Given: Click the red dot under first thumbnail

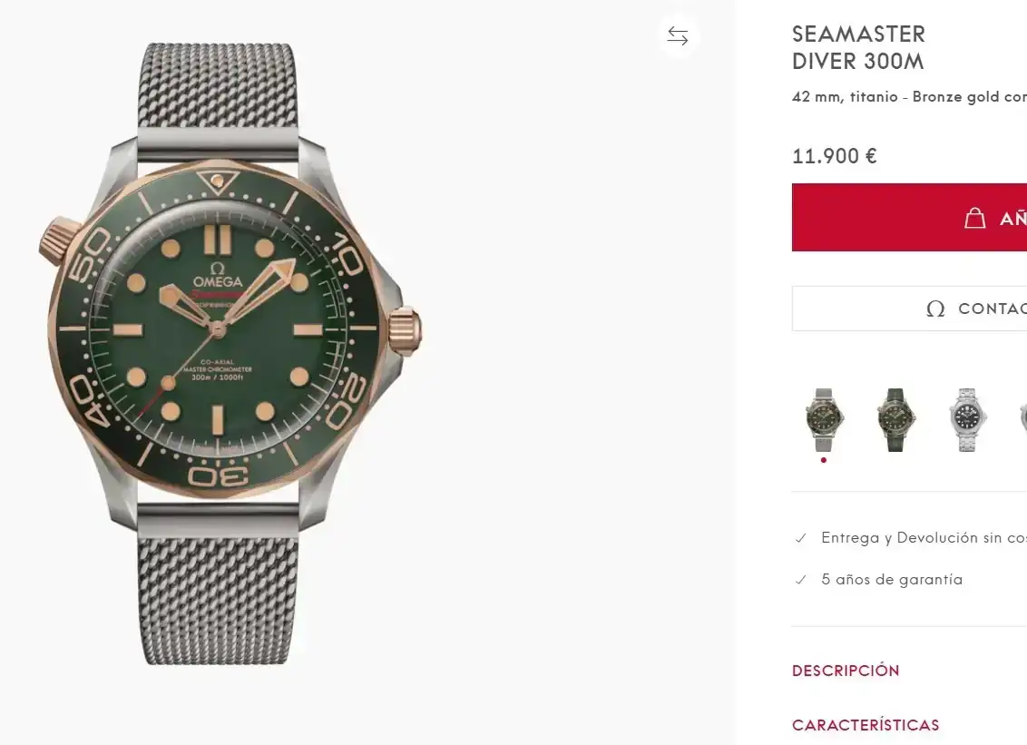Looking at the screenshot, I should 824,460.
